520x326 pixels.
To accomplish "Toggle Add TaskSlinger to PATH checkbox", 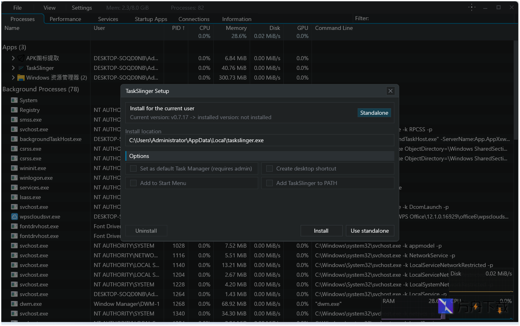I will [x=269, y=183].
